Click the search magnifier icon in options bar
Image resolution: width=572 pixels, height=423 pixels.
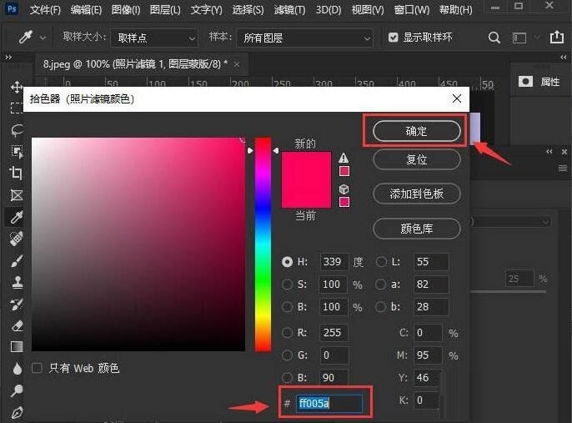(x=494, y=38)
